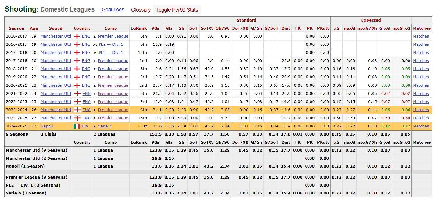Image resolution: width=437 pixels, height=202 pixels.
Task: Click the Expected column group header
Action: click(x=371, y=20)
